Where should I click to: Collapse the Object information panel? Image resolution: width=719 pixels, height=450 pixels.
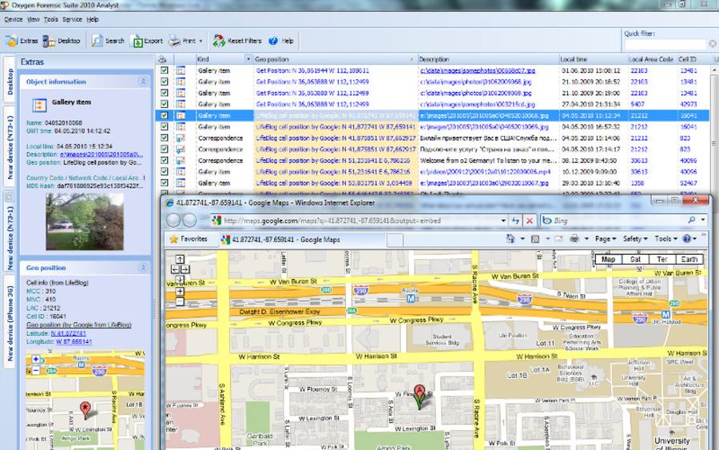point(143,82)
